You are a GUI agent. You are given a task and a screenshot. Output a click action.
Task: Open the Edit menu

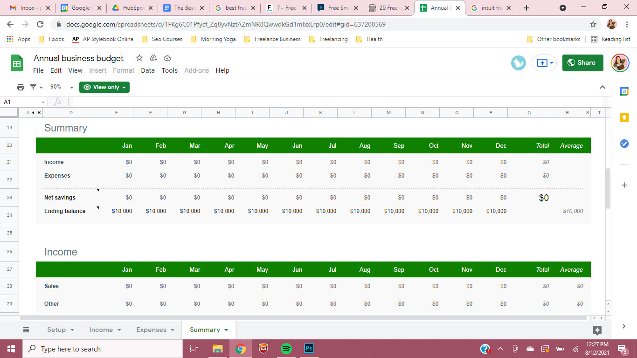(56, 70)
